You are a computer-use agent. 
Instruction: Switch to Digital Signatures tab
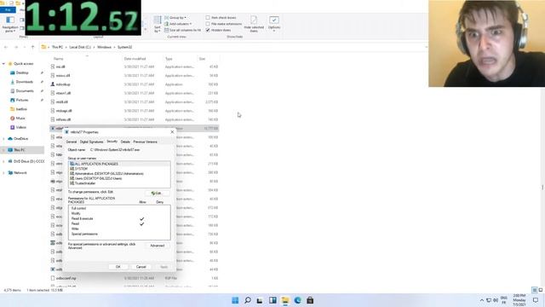[91, 142]
